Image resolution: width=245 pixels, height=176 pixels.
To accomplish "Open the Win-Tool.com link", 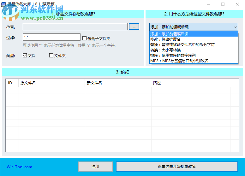I will point(19,167).
